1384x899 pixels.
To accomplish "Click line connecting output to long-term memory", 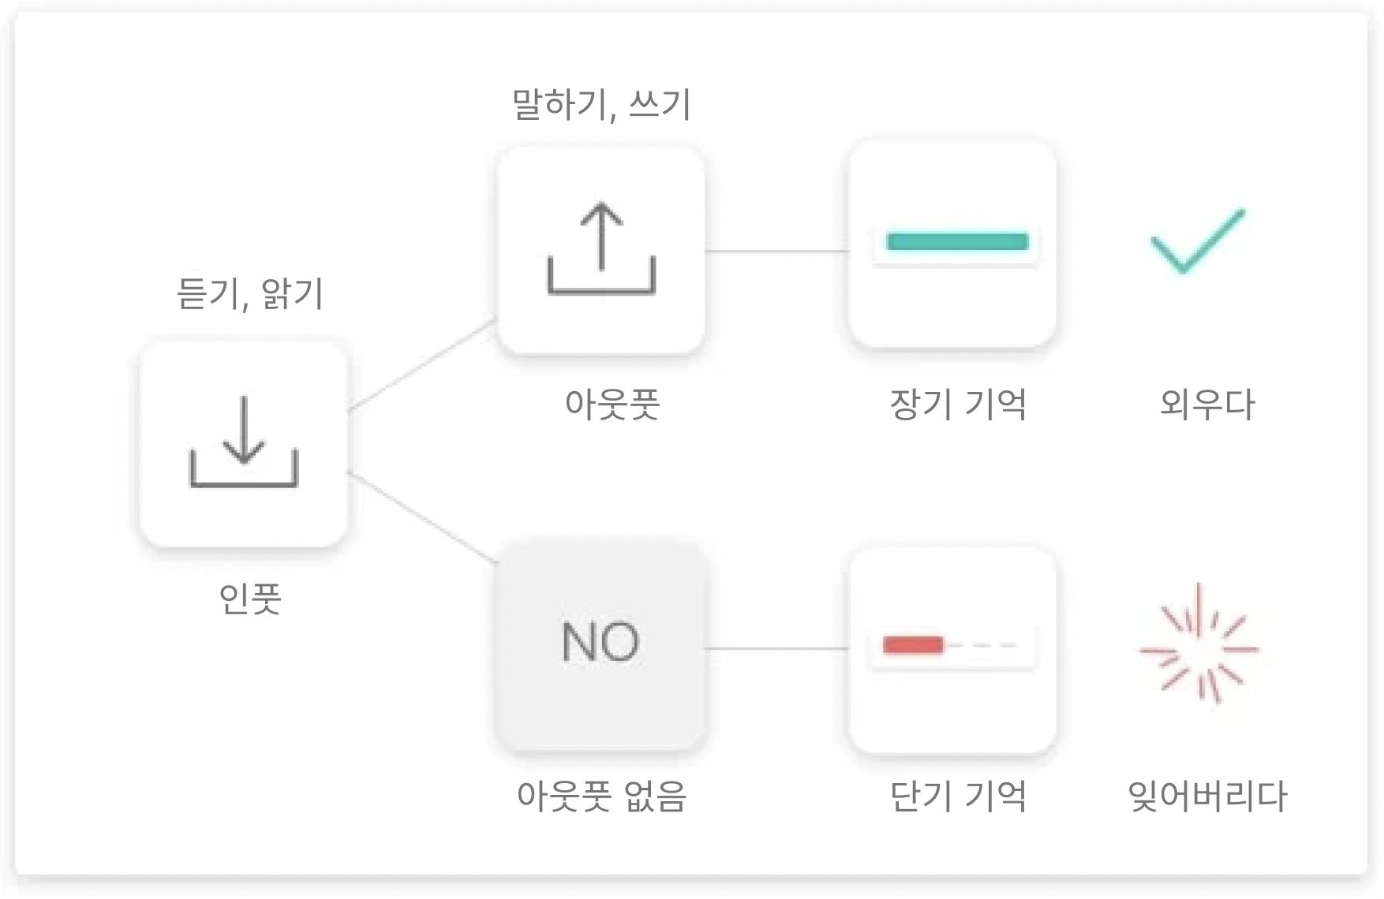I will click(x=777, y=252).
